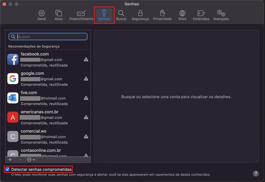Open the help question mark button
The height and width of the screenshot is (182, 265).
256,173
